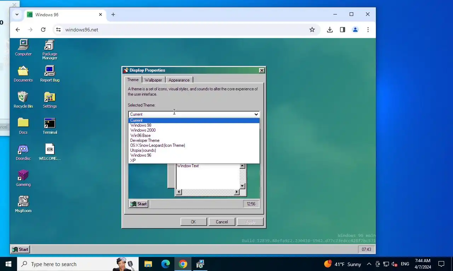Screen dimensions: 453x271
Task: Bookmark this page with star icon
Action: pyautogui.click(x=312, y=30)
